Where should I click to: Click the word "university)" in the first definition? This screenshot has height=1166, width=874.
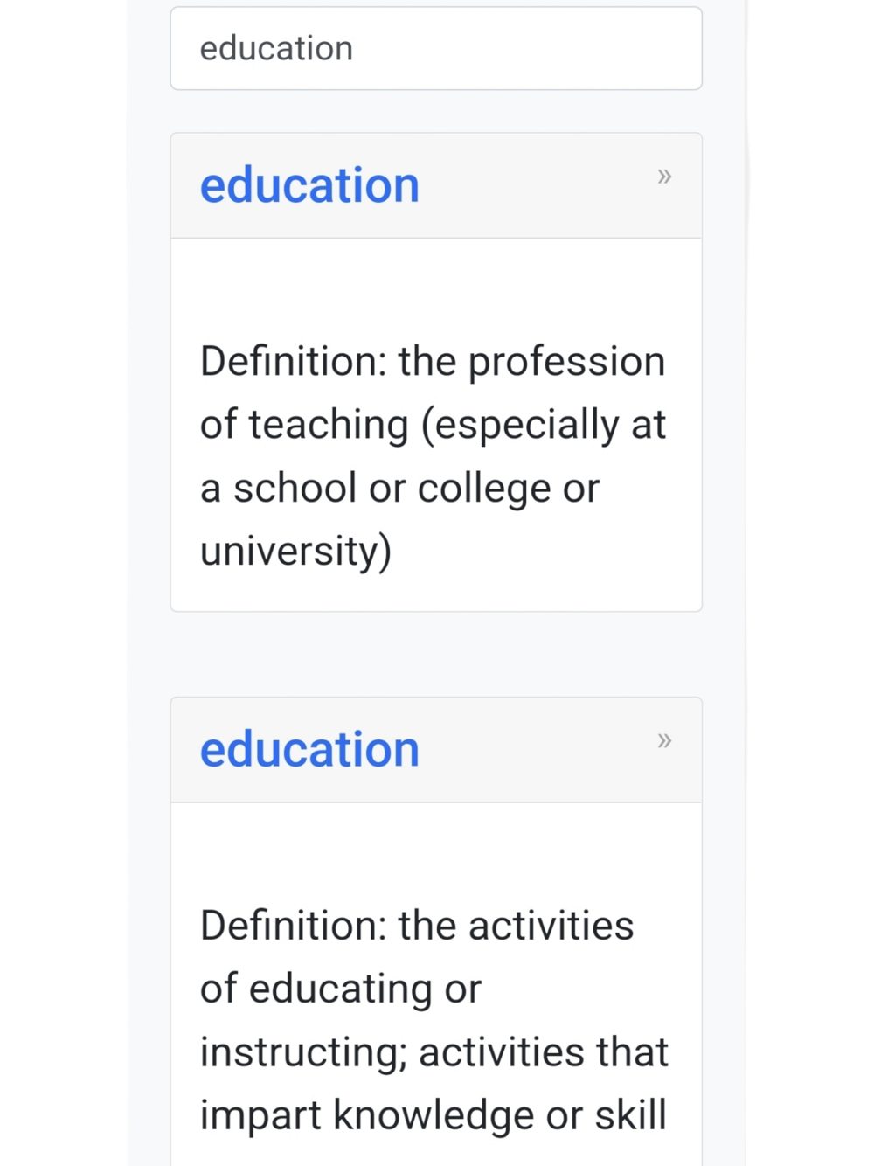pos(295,552)
